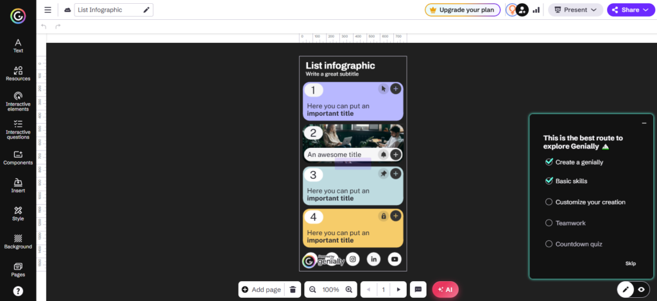
Task: Select the Teamwork step
Action: (565, 223)
